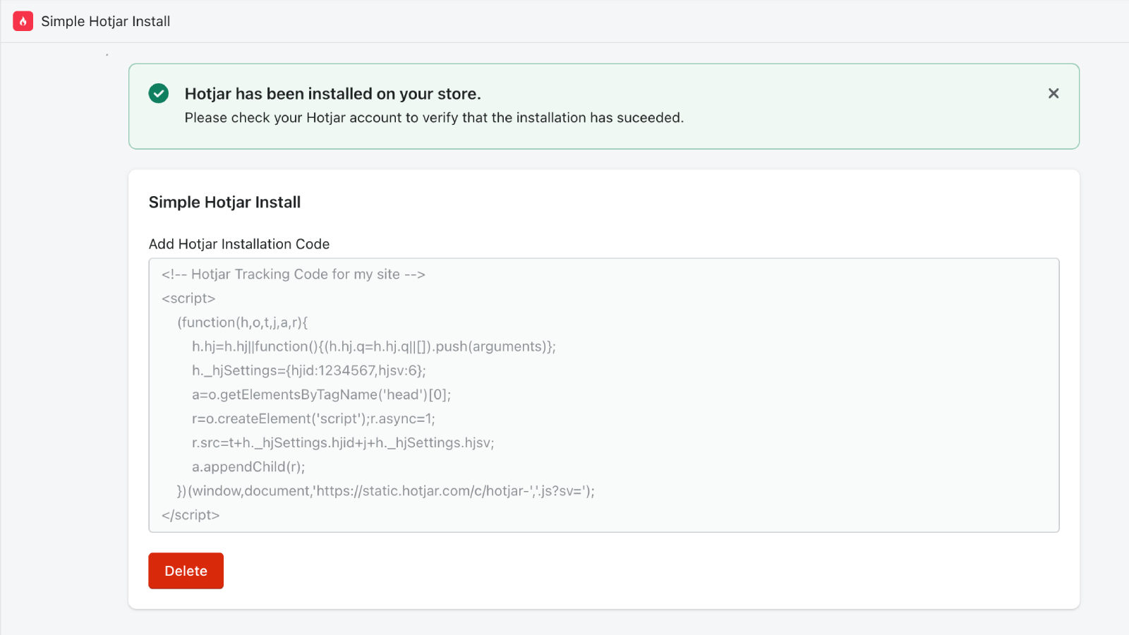This screenshot has width=1129, height=635.
Task: Click the top application header bar
Action: coord(564,21)
